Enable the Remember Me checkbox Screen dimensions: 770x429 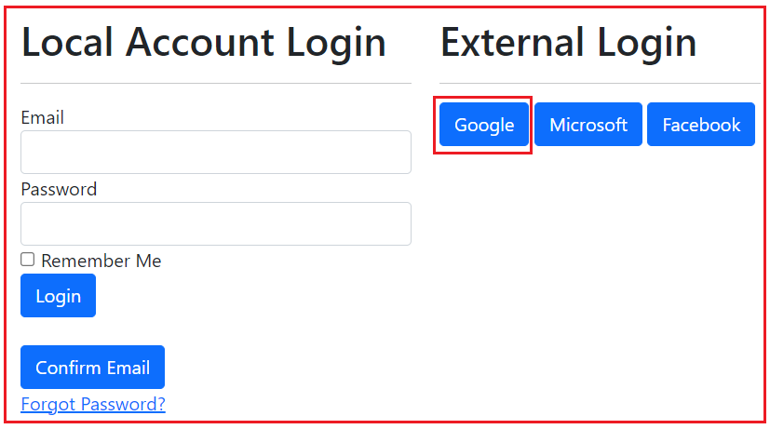(28, 260)
